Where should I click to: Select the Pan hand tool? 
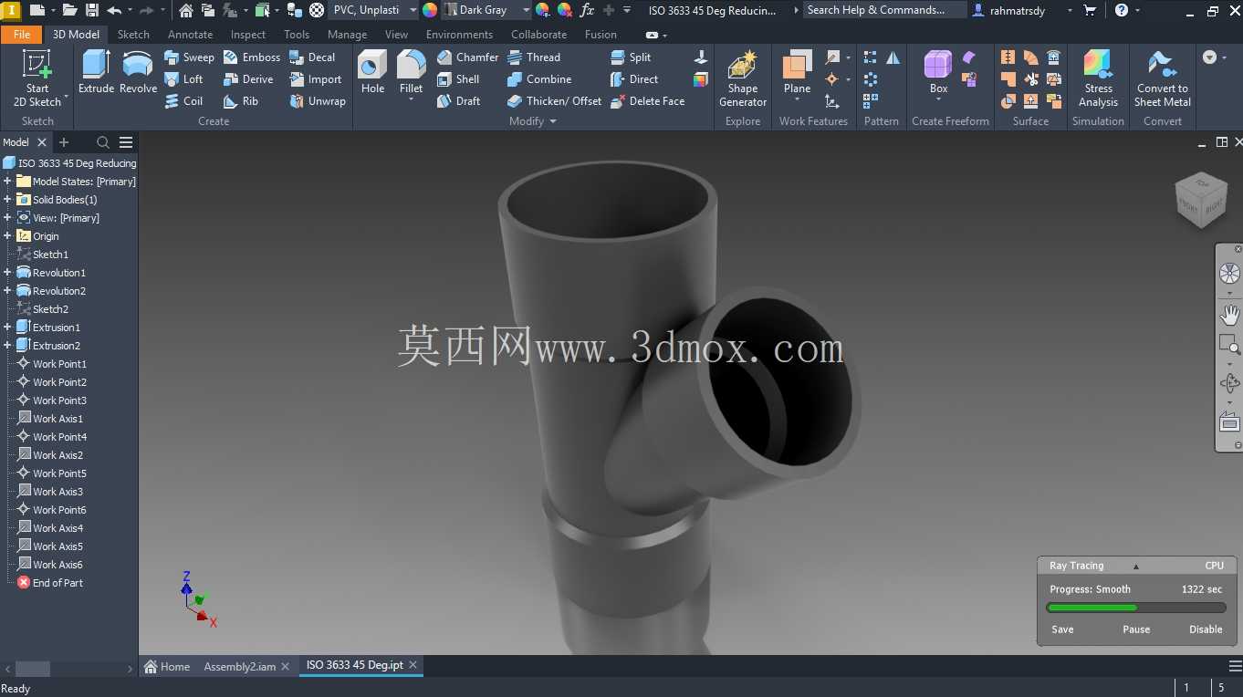1229,315
